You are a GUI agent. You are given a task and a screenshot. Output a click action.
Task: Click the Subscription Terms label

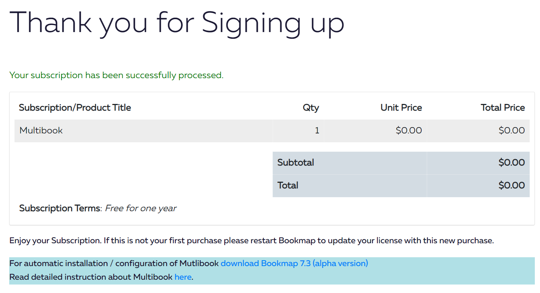[60, 209]
